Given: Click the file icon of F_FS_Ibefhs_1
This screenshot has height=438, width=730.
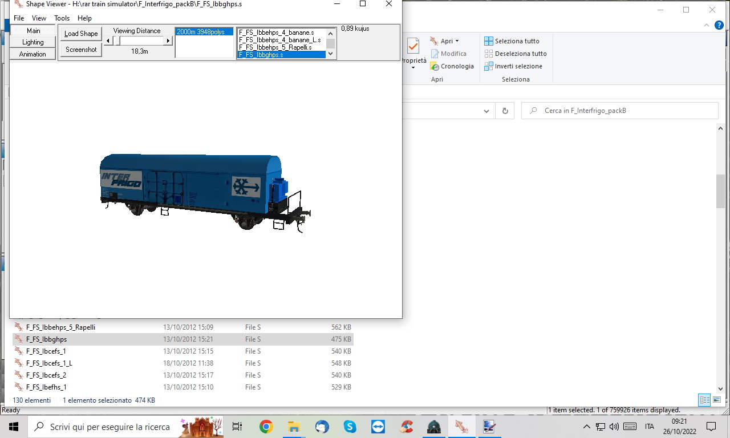Looking at the screenshot, I should (19, 387).
